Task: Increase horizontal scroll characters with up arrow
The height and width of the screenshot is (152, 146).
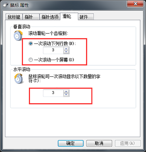Action: click(66, 91)
